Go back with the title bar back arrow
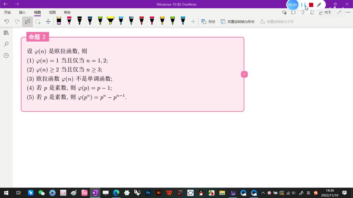 [6, 4]
